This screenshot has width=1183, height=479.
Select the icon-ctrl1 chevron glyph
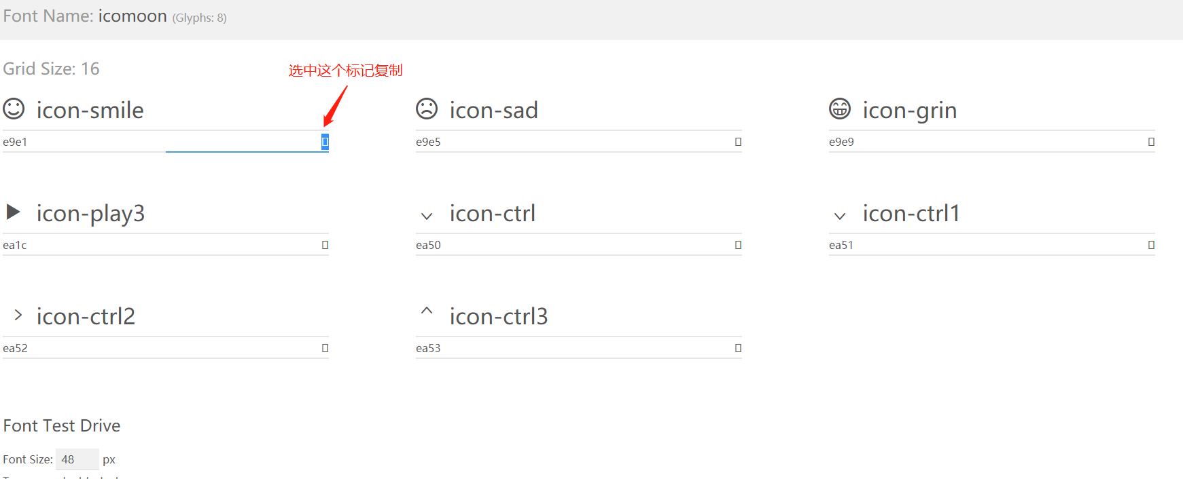[x=840, y=216]
